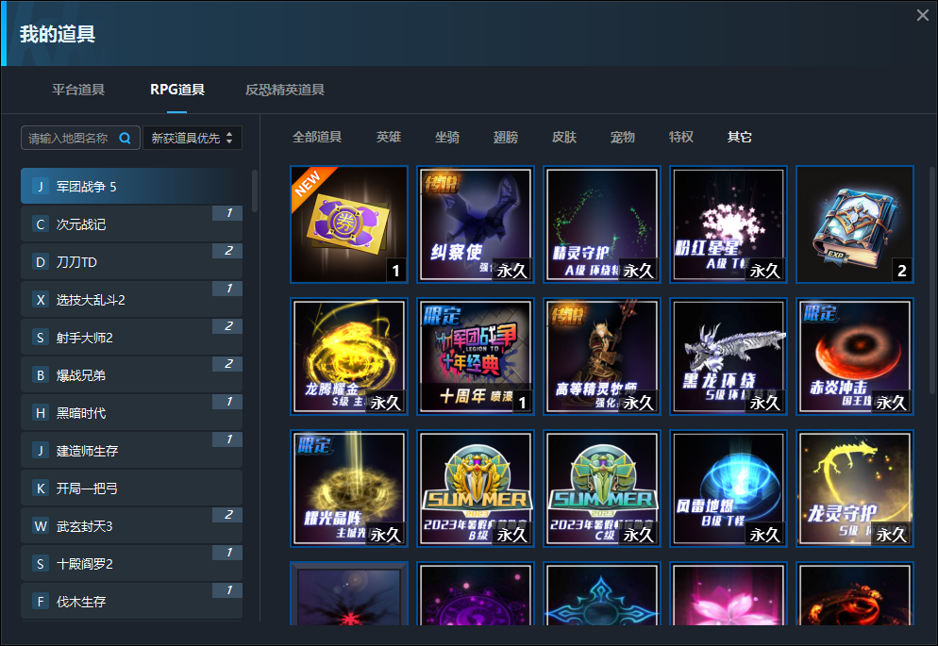Filter items by 皮肤

pyautogui.click(x=564, y=137)
